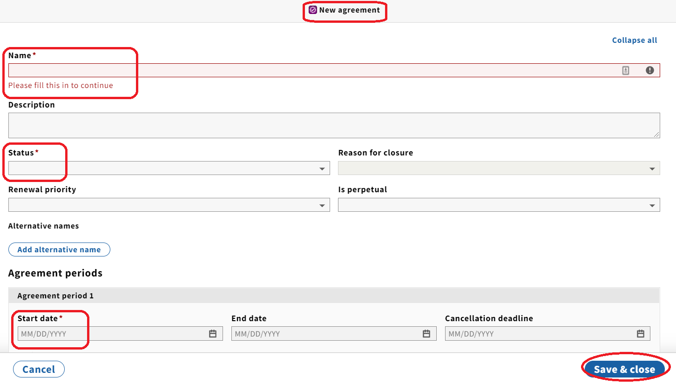The height and width of the screenshot is (384, 676).
Task: Click the autofill icon in the Name field
Action: (x=626, y=70)
